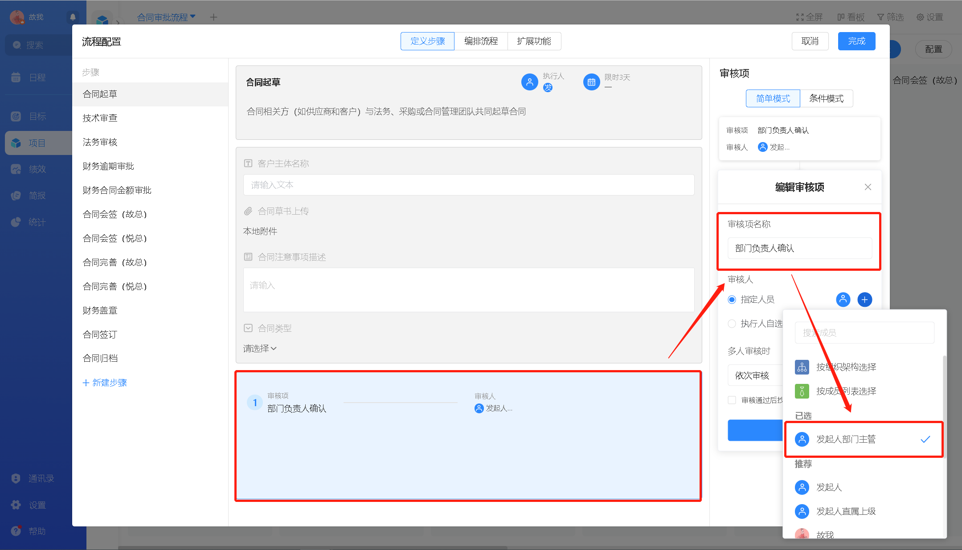Image resolution: width=962 pixels, height=550 pixels.
Task: Click the 部门负责人确认 review item card
Action: [799, 139]
